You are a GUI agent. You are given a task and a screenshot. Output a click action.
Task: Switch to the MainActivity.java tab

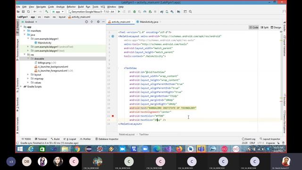149,22
